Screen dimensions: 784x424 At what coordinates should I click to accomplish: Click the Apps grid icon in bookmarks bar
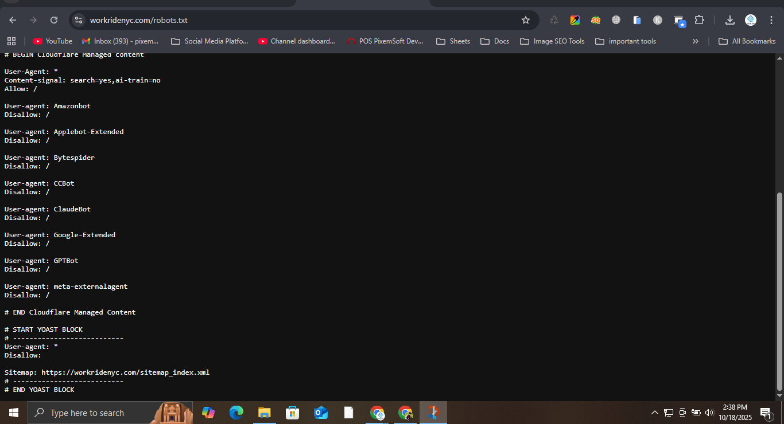coord(11,41)
